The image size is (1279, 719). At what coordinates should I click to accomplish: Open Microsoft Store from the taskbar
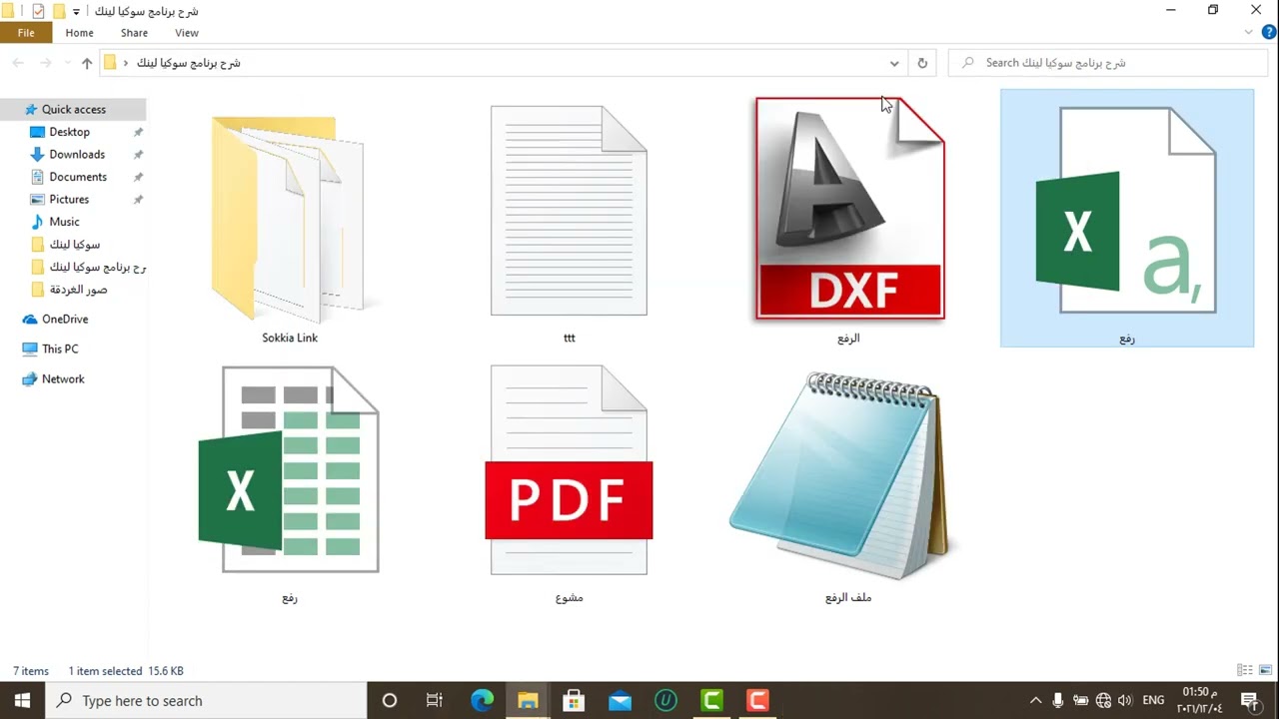tap(574, 701)
